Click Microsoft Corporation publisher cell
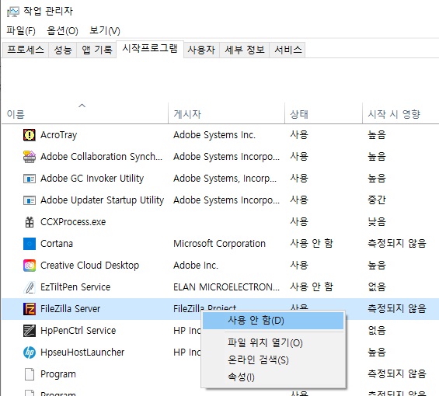Viewport: 439px width, 396px height. [219, 244]
